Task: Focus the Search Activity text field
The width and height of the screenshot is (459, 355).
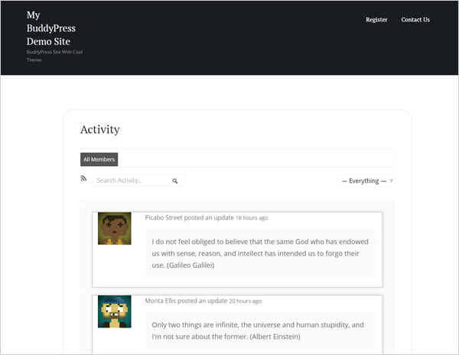Action: (130, 181)
